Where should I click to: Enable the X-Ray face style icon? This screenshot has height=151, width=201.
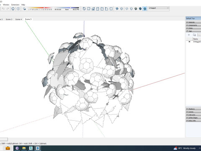click(117, 9)
